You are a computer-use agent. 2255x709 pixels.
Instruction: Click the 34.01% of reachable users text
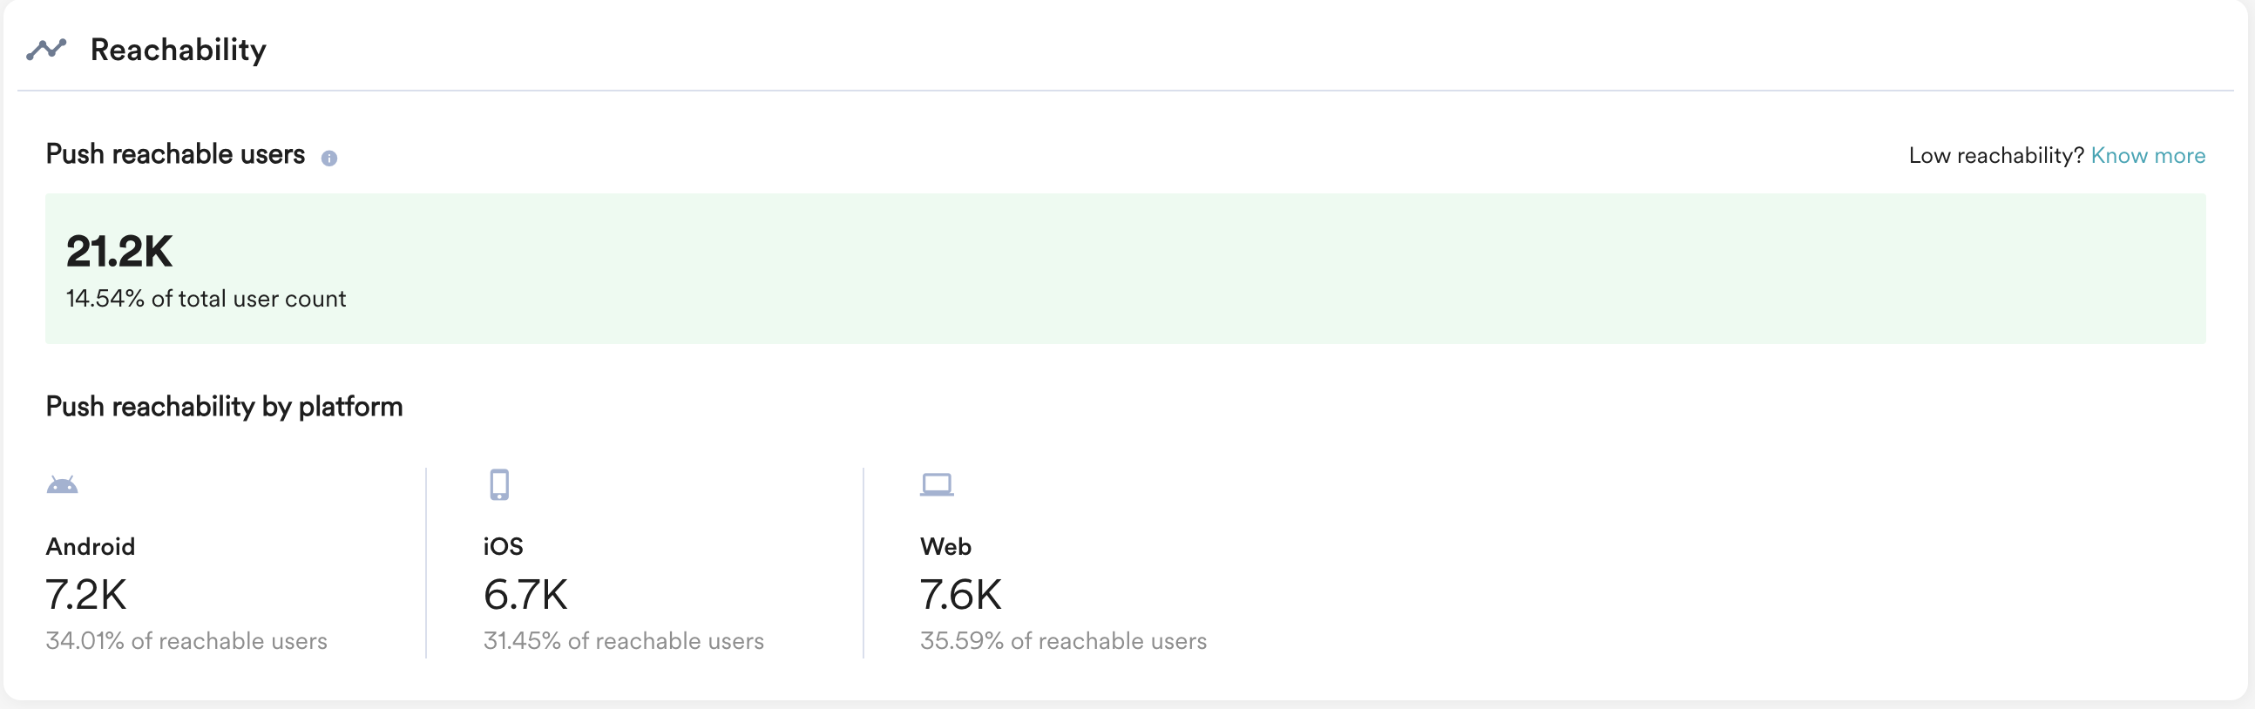[x=186, y=641]
